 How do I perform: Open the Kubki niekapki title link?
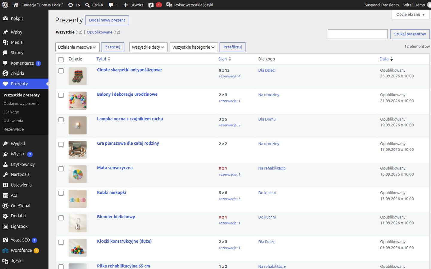point(112,192)
